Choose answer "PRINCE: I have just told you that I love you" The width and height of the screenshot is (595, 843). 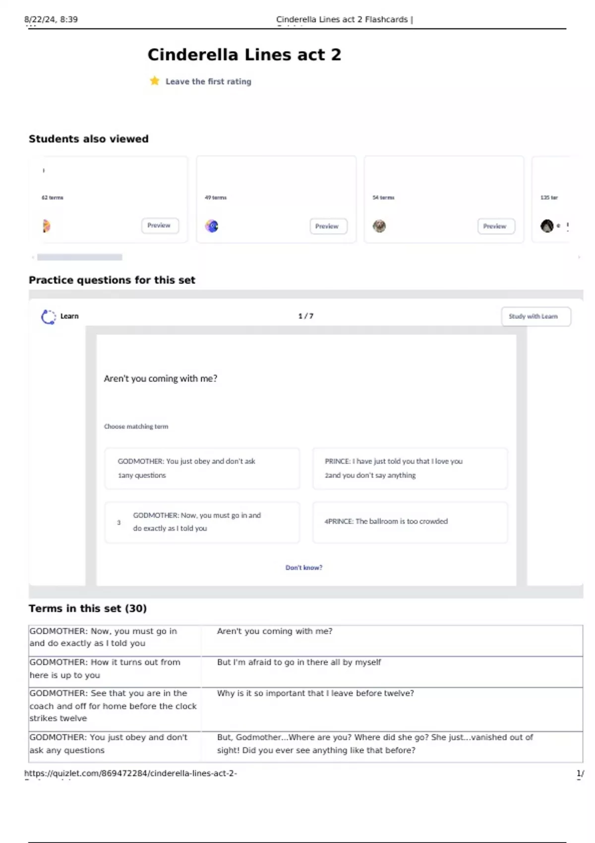pos(410,468)
